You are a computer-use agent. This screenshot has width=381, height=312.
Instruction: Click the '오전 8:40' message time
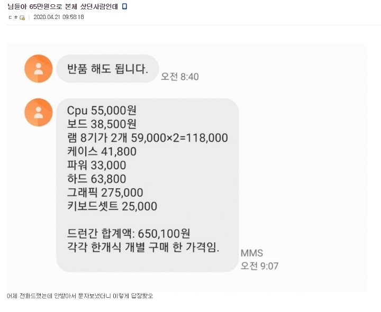(x=179, y=77)
